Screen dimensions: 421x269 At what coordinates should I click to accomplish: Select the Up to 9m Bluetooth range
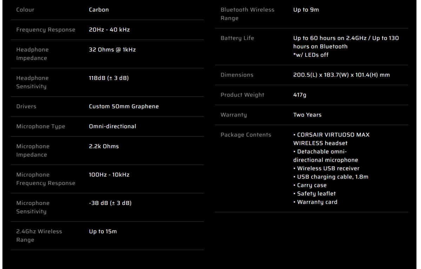pos(306,10)
